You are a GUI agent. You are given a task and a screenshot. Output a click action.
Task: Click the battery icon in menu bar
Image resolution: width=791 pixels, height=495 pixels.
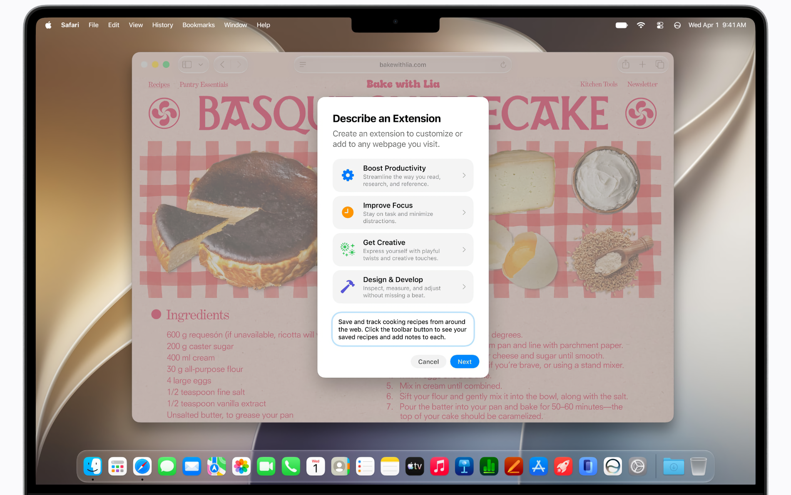click(622, 25)
